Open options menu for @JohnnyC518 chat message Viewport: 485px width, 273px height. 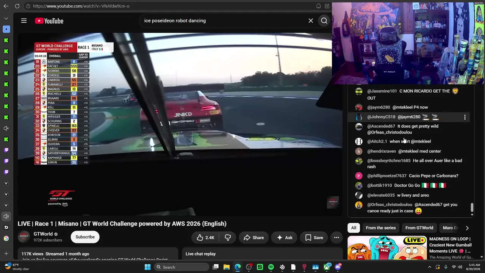465,117
